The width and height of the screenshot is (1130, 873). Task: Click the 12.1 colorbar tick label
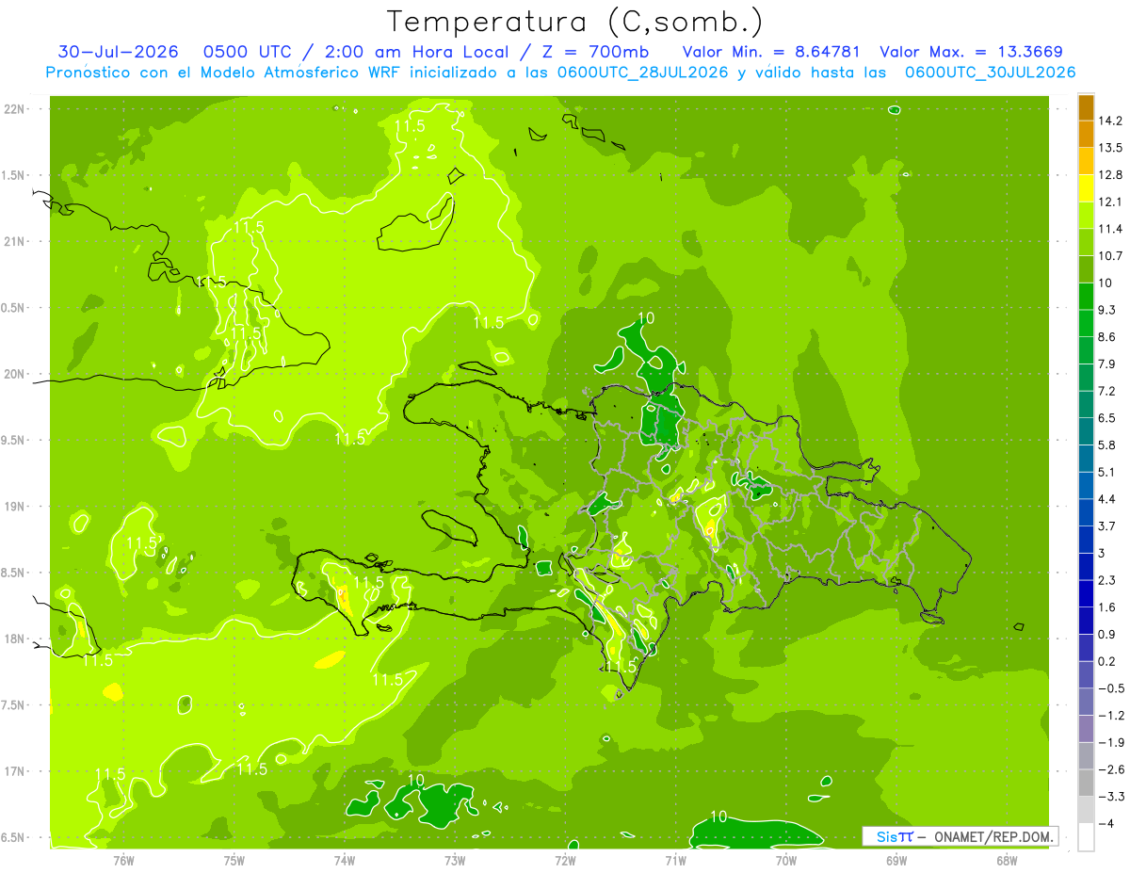click(x=1110, y=202)
